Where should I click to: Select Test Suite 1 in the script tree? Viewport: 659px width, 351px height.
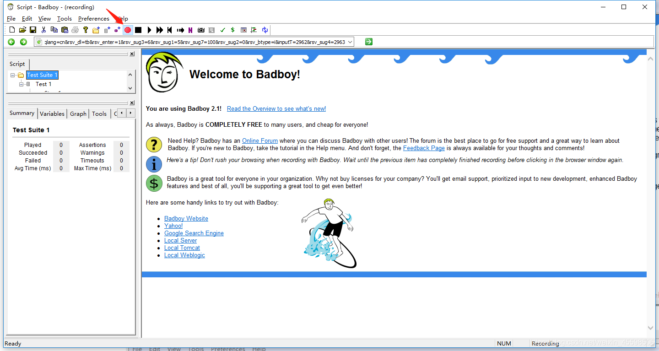click(42, 75)
